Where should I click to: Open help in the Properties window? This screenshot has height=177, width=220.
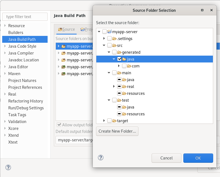click(x=8, y=167)
